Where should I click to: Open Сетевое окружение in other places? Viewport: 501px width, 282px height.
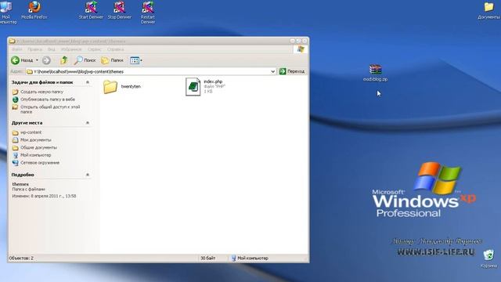40,163
